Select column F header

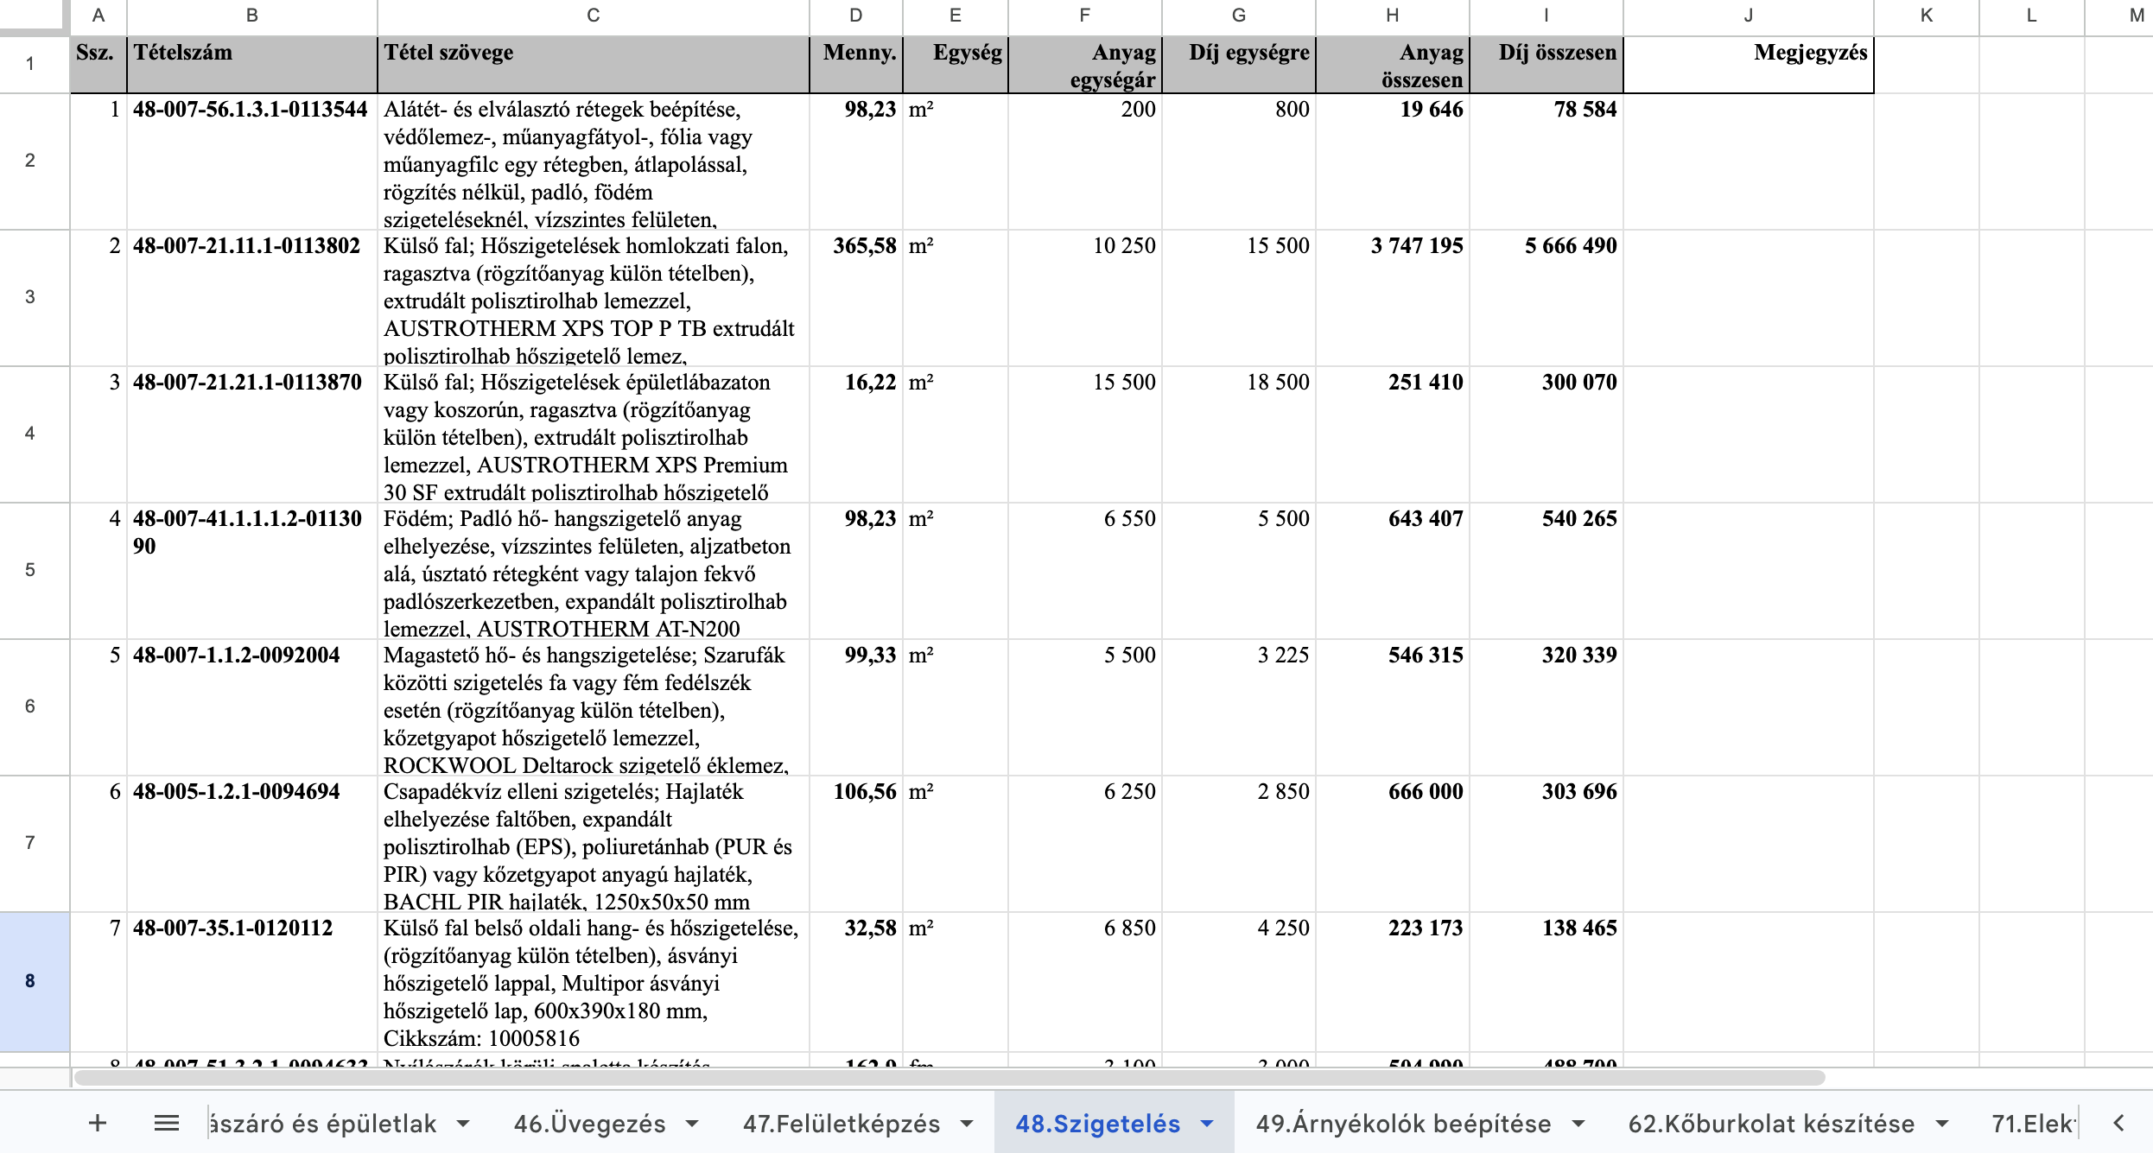(x=1085, y=15)
